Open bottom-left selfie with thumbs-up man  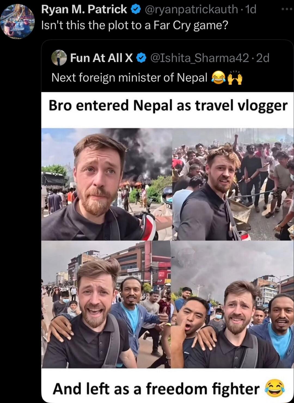(x=106, y=304)
